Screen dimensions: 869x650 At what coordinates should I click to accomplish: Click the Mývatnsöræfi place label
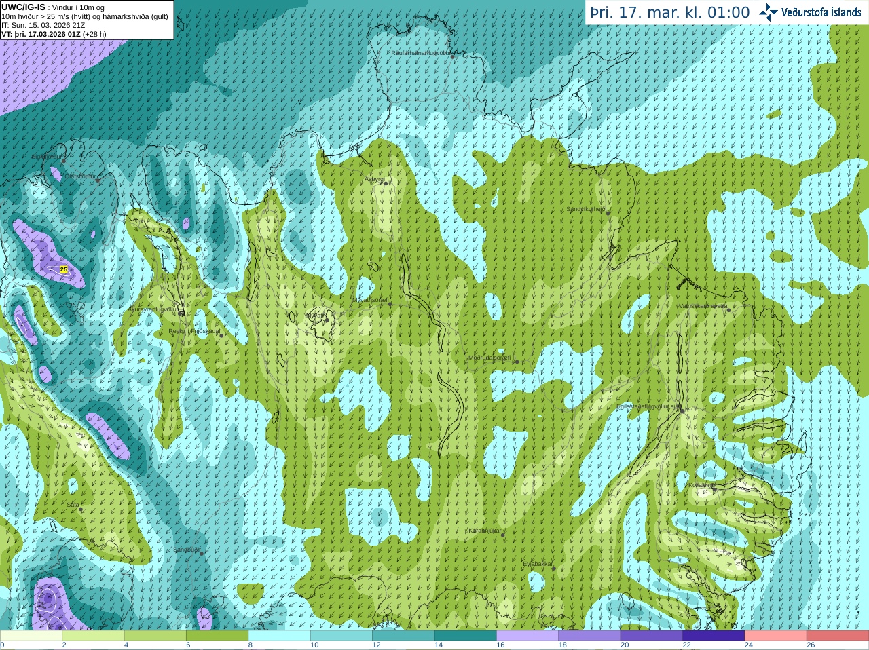(371, 299)
